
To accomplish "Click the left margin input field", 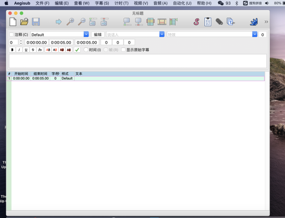I will tap(106, 42).
